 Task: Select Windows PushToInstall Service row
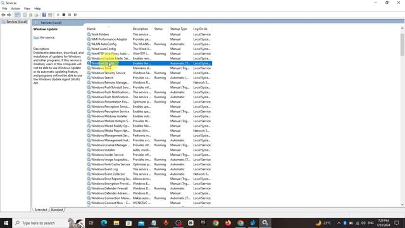[x=149, y=87]
